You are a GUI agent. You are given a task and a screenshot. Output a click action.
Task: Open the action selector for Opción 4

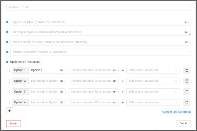(x=153, y=103)
